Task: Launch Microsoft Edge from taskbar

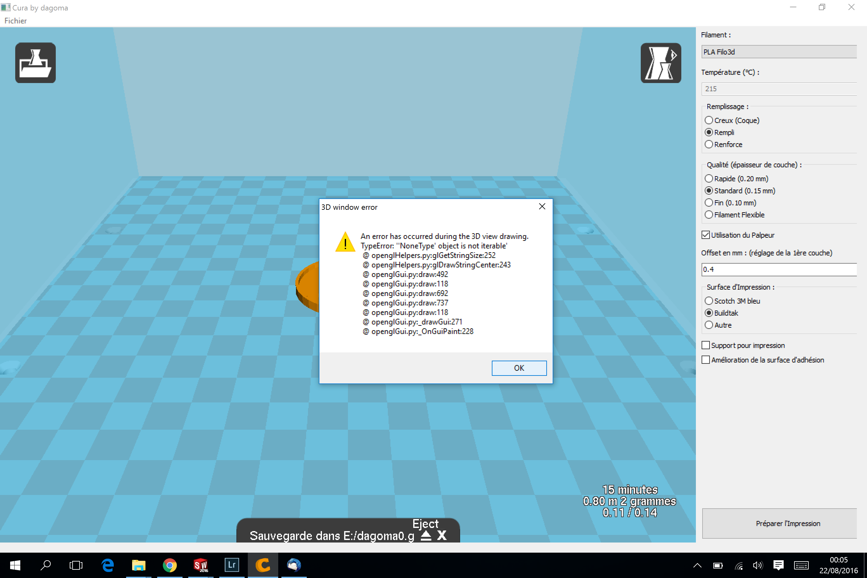Action: pyautogui.click(x=108, y=565)
